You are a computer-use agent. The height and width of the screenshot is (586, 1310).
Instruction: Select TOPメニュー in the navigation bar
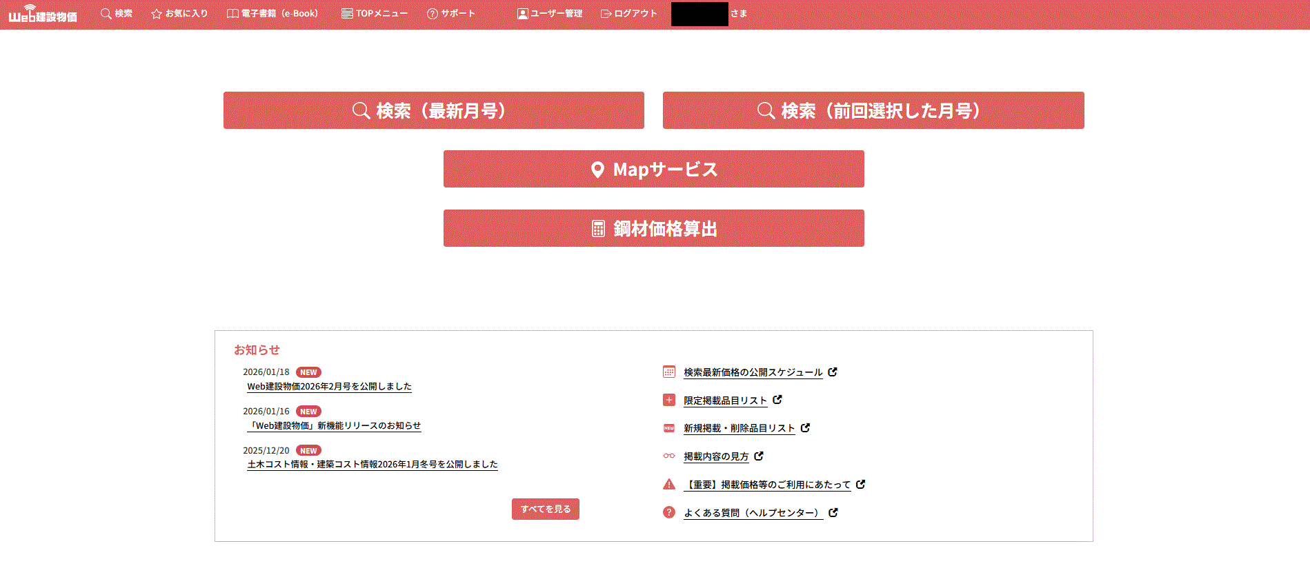tap(375, 14)
